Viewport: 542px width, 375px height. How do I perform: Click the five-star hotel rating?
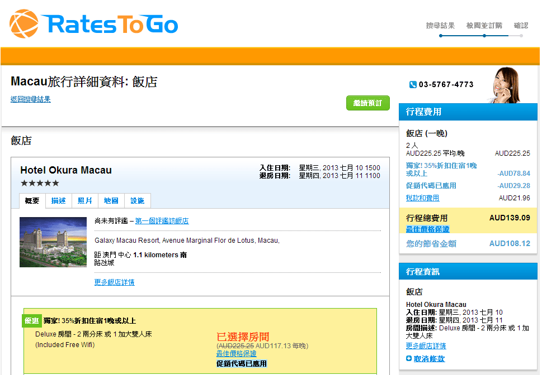point(40,183)
